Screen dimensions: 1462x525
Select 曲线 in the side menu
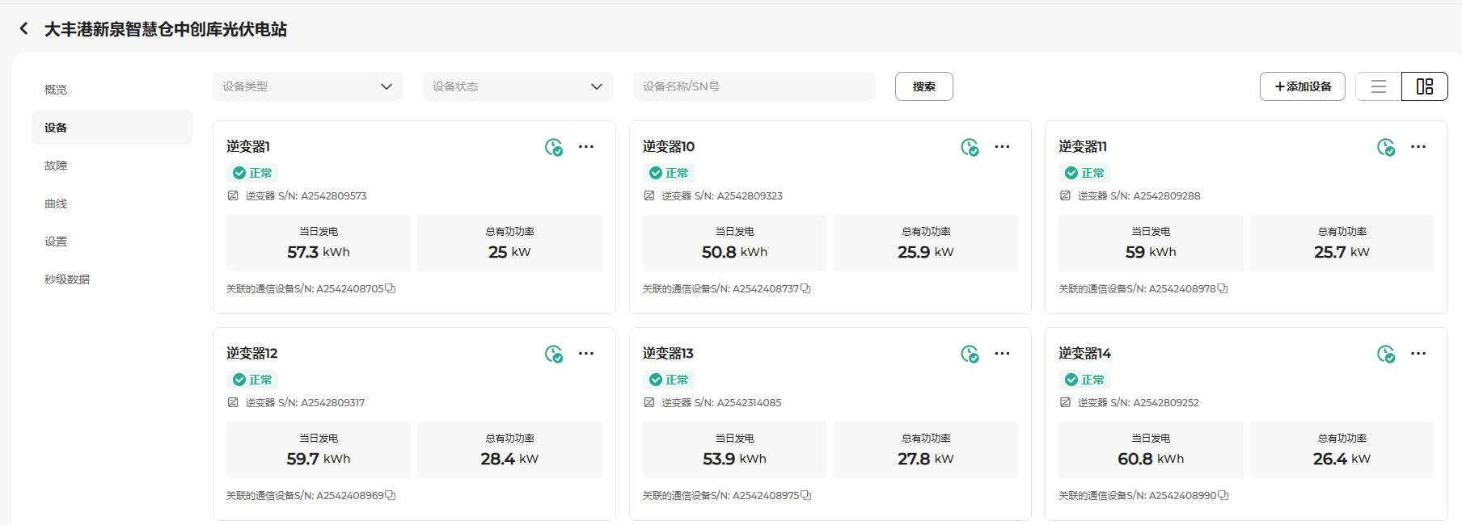pyautogui.click(x=56, y=204)
